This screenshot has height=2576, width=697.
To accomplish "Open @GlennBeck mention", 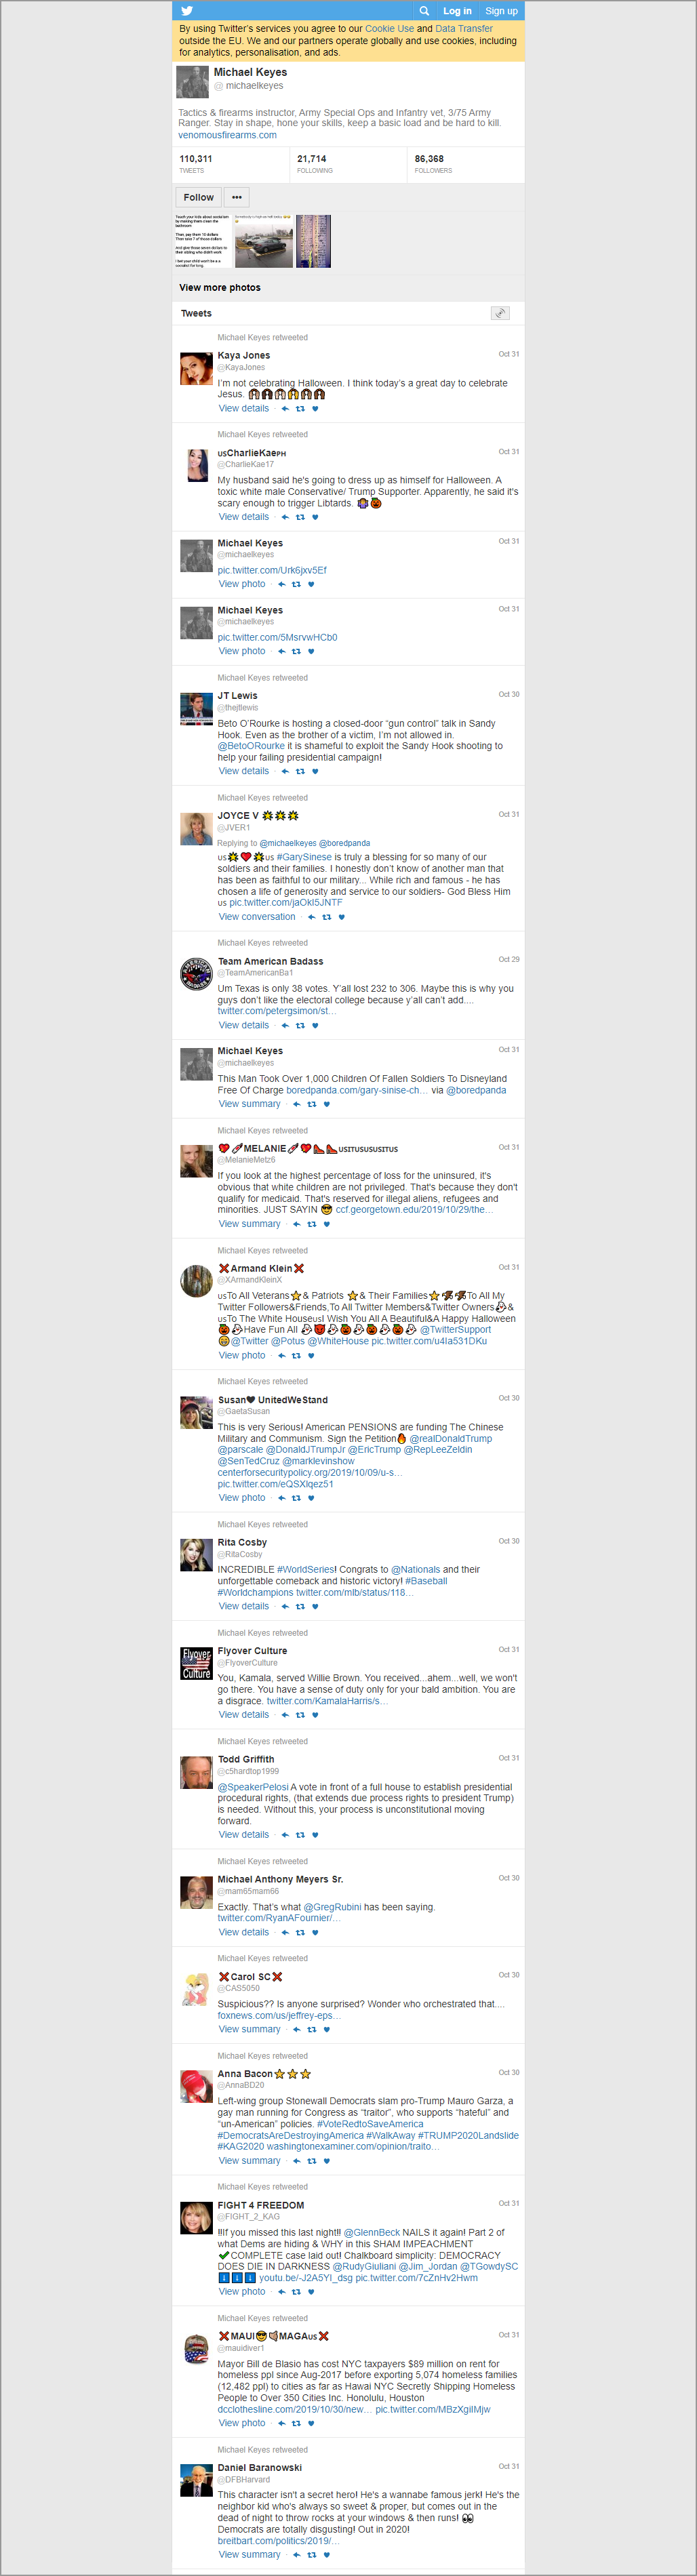I will click(x=372, y=2232).
